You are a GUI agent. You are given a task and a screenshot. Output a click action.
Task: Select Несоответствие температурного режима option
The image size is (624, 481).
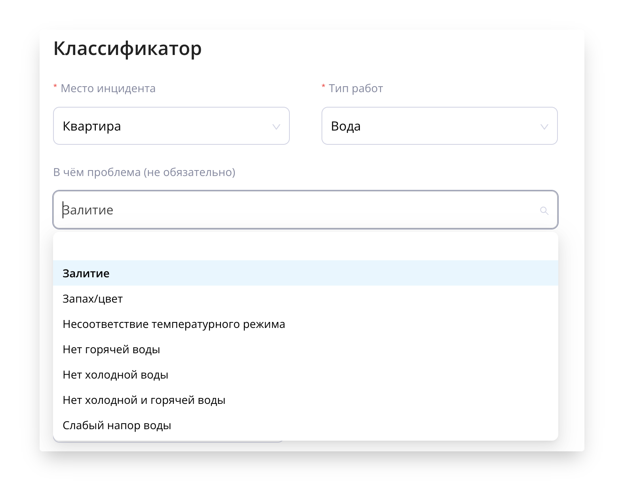tap(174, 324)
